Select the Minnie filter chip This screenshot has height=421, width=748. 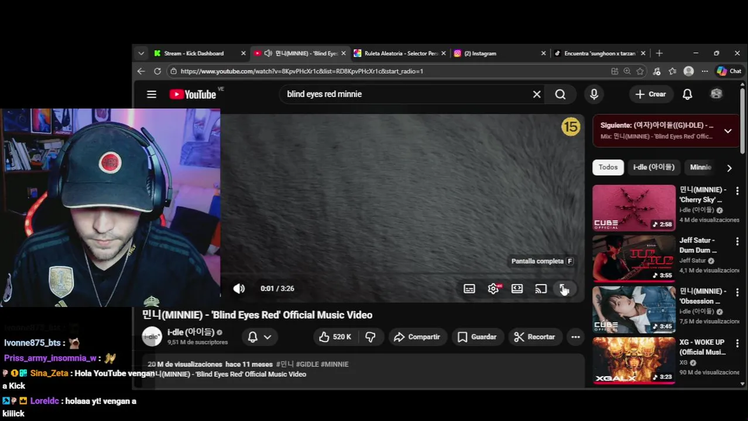tap(701, 167)
